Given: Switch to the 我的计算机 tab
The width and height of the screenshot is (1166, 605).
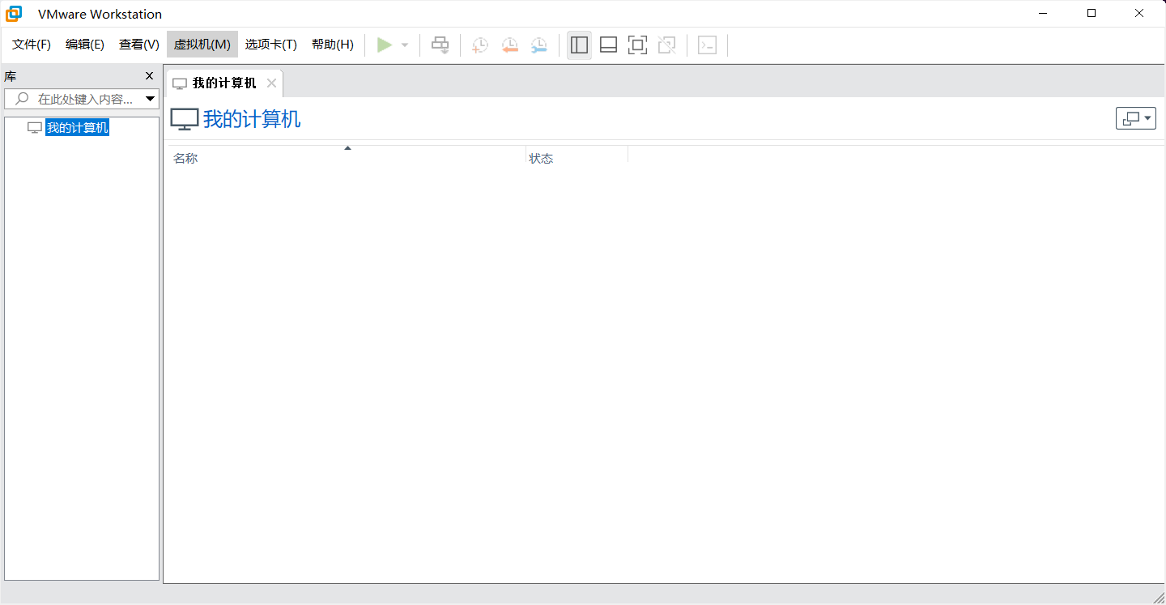Looking at the screenshot, I should (x=224, y=83).
